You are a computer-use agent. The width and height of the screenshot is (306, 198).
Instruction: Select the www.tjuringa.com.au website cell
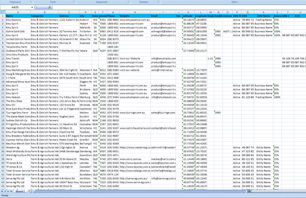(135, 113)
